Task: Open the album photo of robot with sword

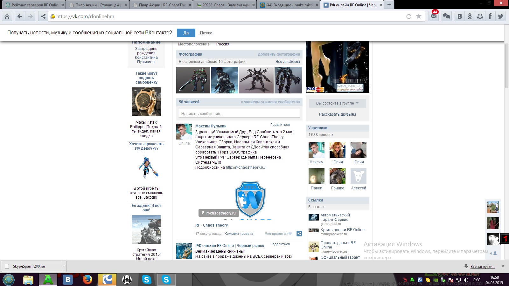Action: [x=193, y=80]
